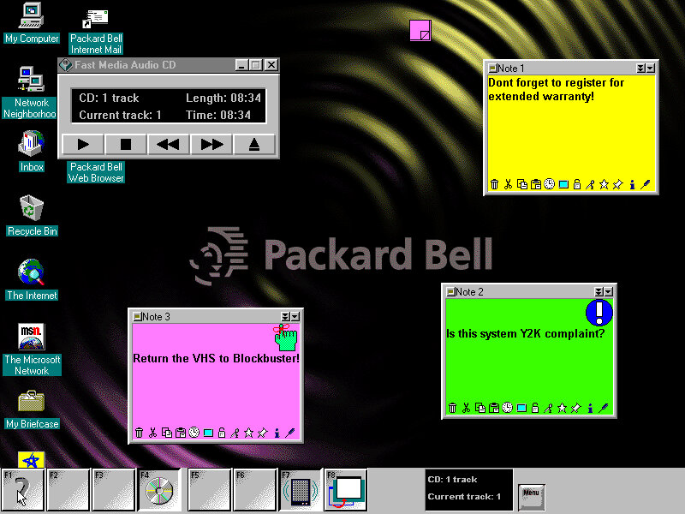Click the star icon in Note 3
Image resolution: width=685 pixels, height=514 pixels.
248,433
